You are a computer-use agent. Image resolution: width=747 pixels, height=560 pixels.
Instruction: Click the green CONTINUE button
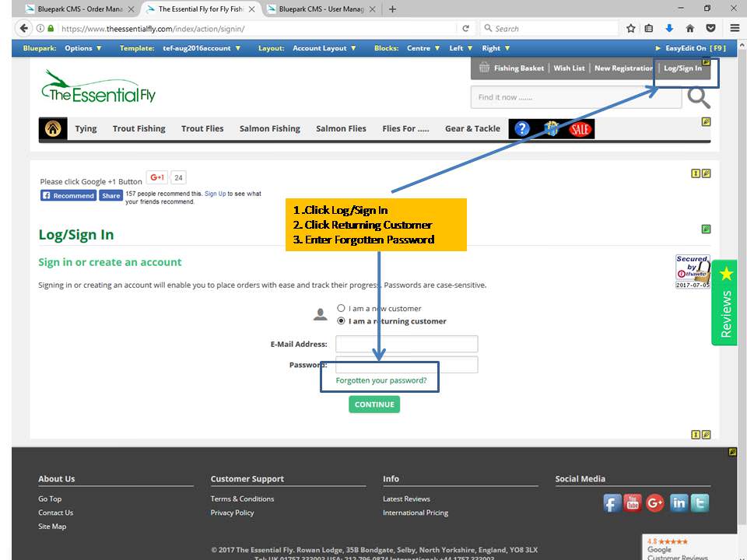374,404
